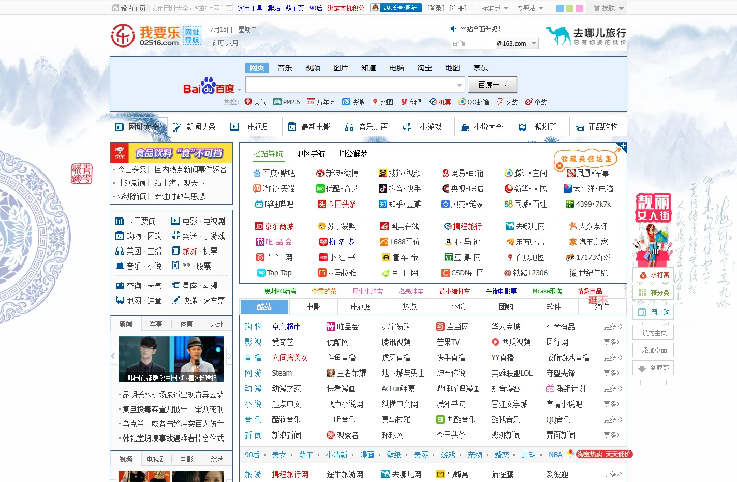Click the green theme color swatch
The height and width of the screenshot is (482, 737).
569,8
